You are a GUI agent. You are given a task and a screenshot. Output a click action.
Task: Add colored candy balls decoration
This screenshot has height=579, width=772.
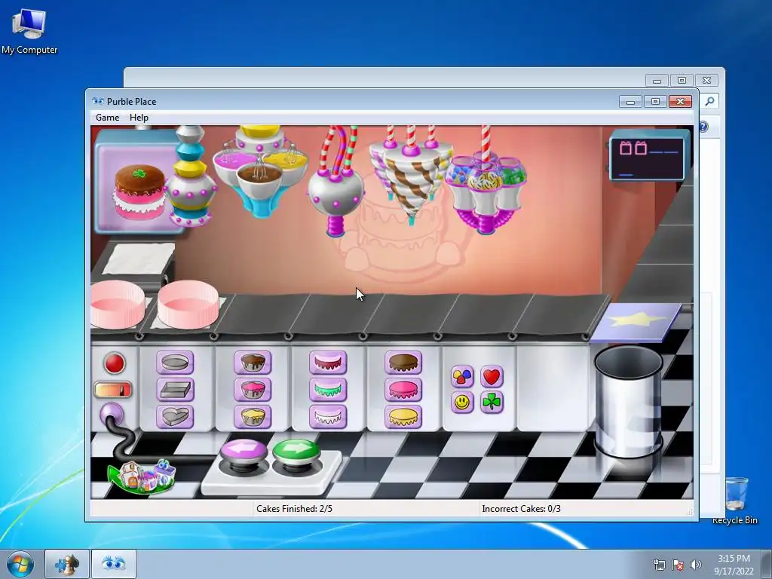[x=462, y=377]
